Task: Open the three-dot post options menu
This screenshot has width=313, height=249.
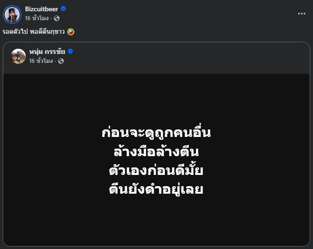Action: [302, 14]
